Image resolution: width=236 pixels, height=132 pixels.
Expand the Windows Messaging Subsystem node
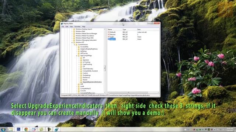72,40
